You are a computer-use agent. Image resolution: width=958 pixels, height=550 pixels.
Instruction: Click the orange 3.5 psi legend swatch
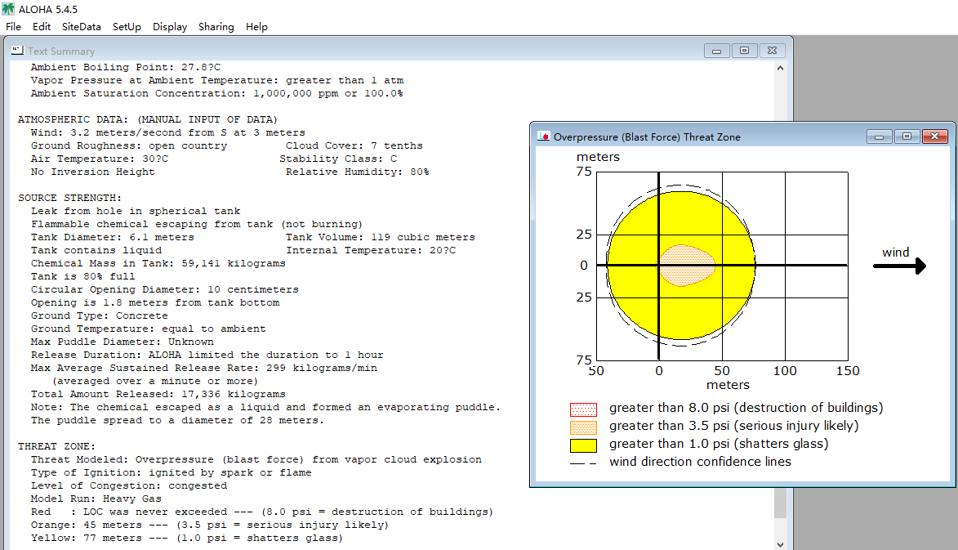coord(583,427)
